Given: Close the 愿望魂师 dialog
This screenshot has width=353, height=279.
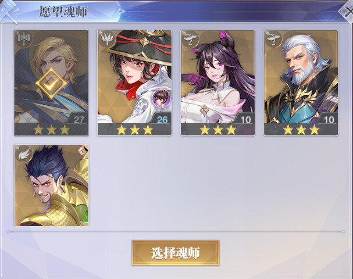Looking at the screenshot, I should [x=347, y=12].
